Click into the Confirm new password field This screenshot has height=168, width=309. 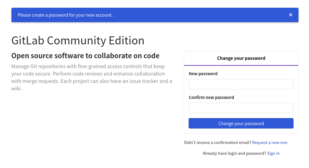tap(241, 108)
